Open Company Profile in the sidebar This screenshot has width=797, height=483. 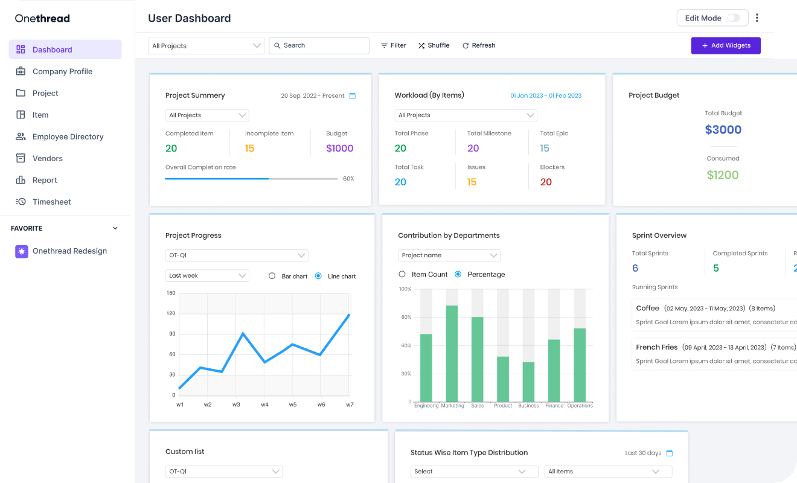coord(62,71)
